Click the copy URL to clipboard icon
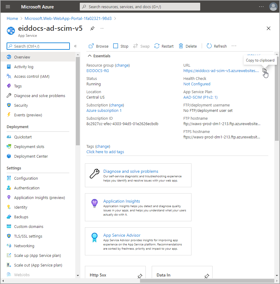Screen dimensions: 280x284 (264, 71)
